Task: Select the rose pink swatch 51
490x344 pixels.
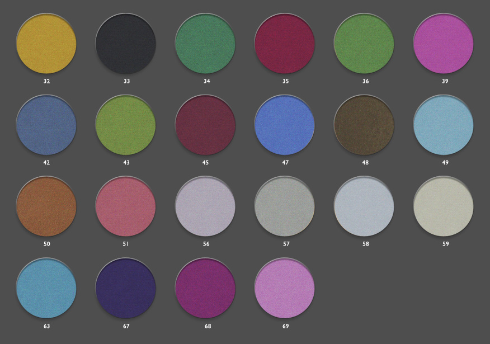Action: pyautogui.click(x=126, y=206)
